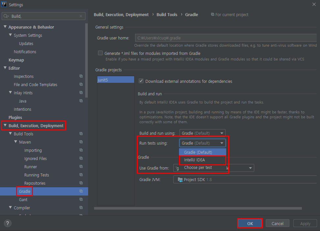Open help with the question mark button
Viewport: 320px width, 231px height.
(x=8, y=223)
